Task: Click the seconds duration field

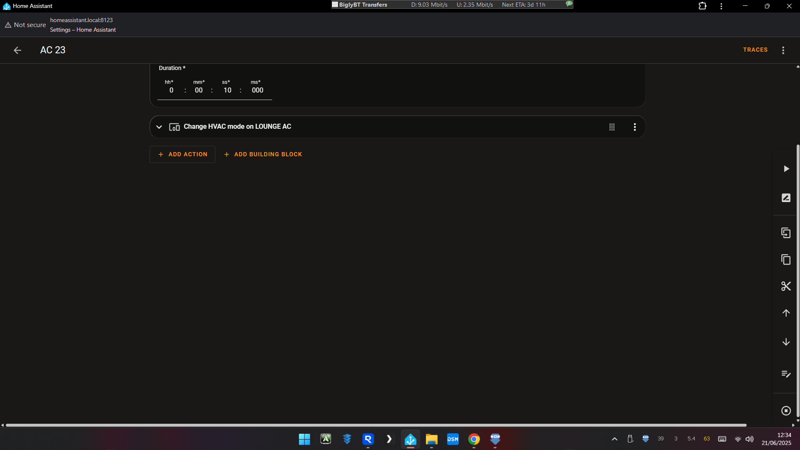Action: click(x=227, y=90)
